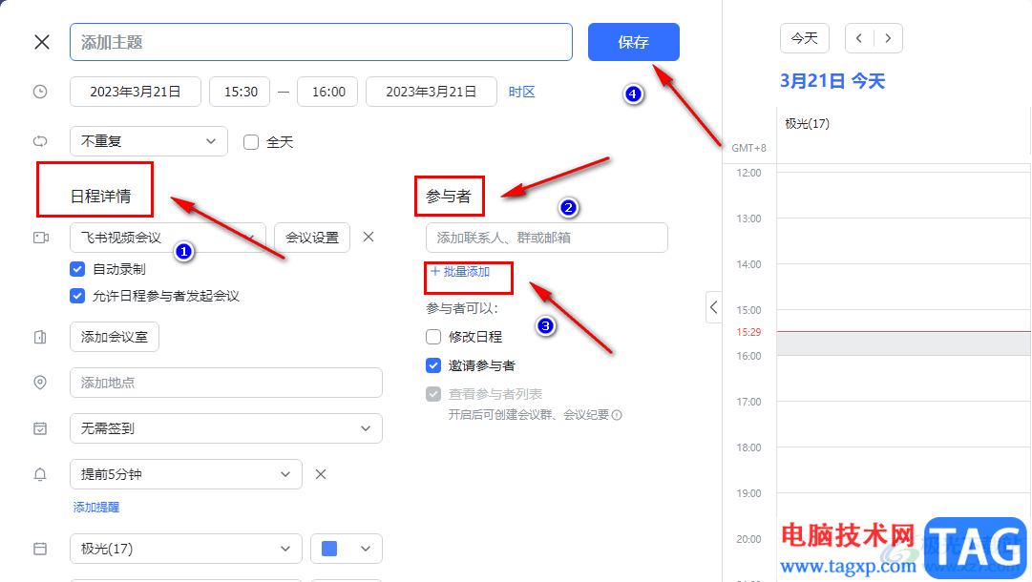Go to the next day with the right arrow
This screenshot has width=1032, height=582.
pos(888,38)
